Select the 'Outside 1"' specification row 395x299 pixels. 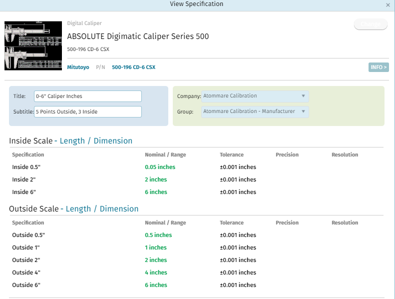click(196, 247)
